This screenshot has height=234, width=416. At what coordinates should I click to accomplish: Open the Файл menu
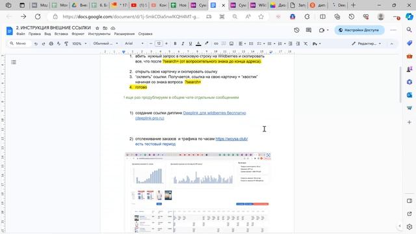pyautogui.click(x=20, y=34)
